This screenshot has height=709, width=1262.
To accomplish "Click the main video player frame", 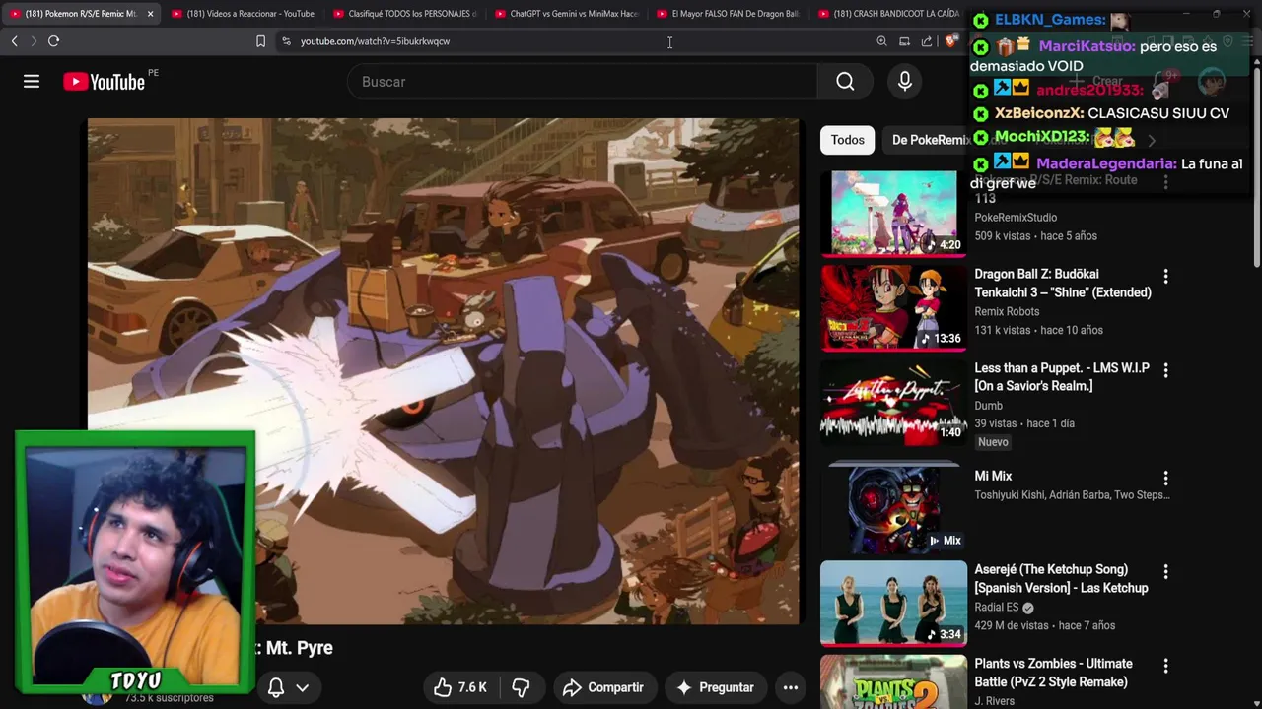I will point(443,371).
